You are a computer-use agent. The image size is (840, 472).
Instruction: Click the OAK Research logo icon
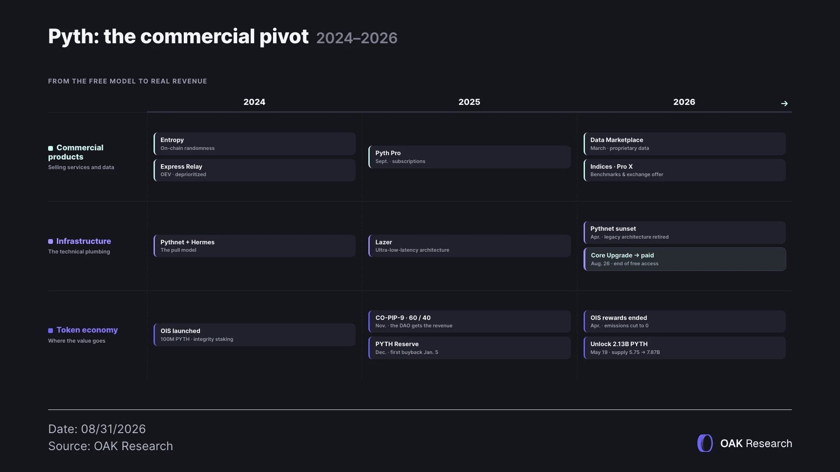click(705, 443)
